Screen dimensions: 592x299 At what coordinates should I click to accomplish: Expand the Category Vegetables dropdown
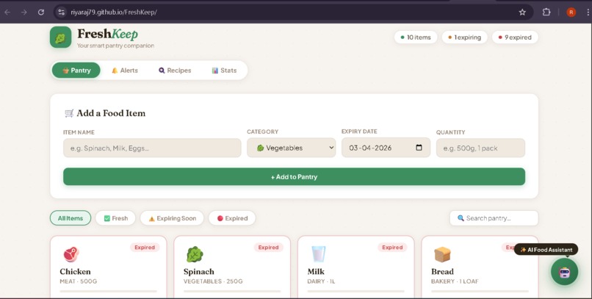coord(292,148)
